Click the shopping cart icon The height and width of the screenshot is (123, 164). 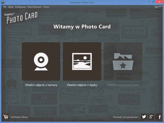pos(5,117)
